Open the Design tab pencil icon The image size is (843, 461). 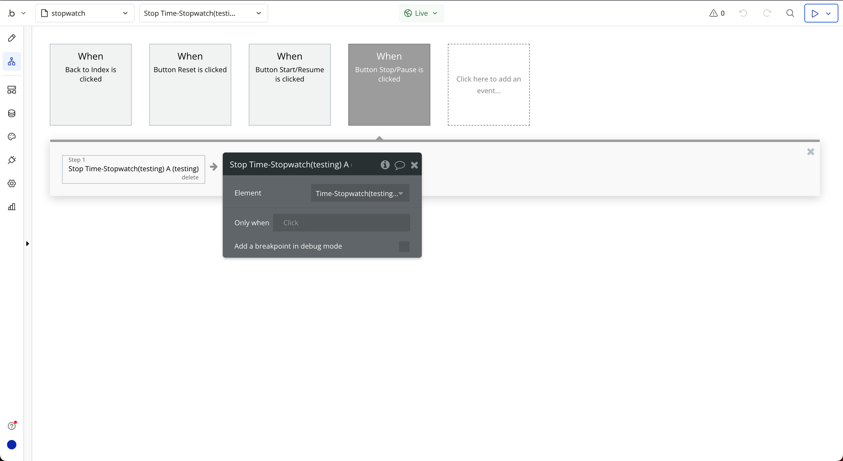point(12,38)
